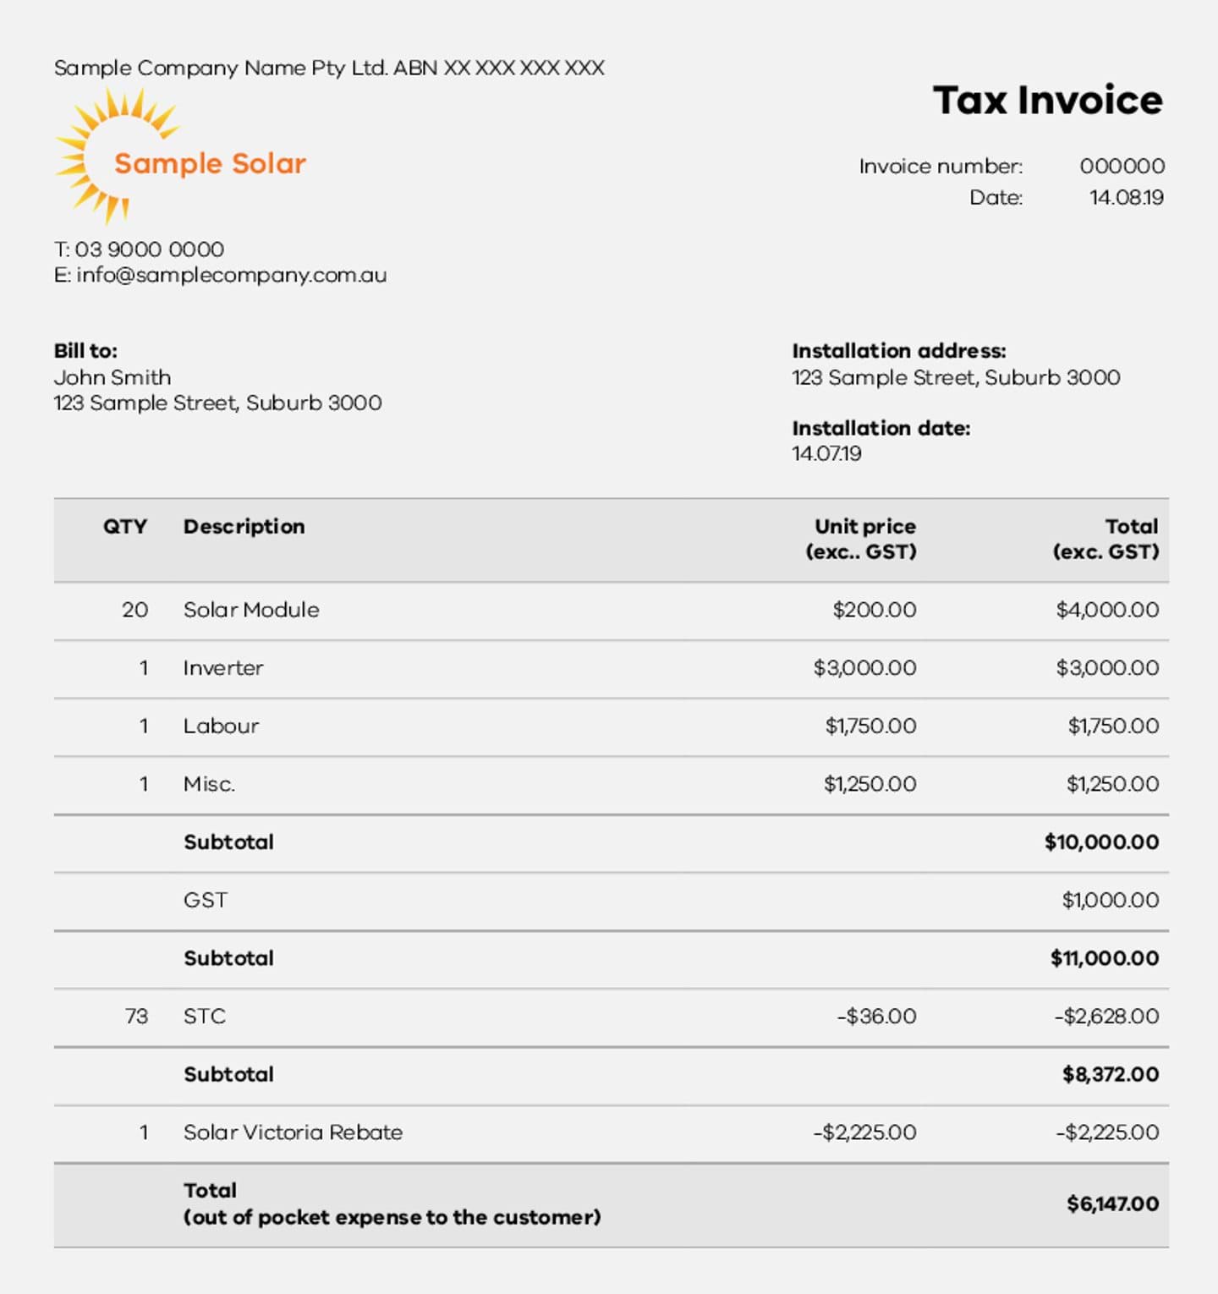Select the Tax Invoice heading
This screenshot has width=1218, height=1294.
pos(1047,100)
